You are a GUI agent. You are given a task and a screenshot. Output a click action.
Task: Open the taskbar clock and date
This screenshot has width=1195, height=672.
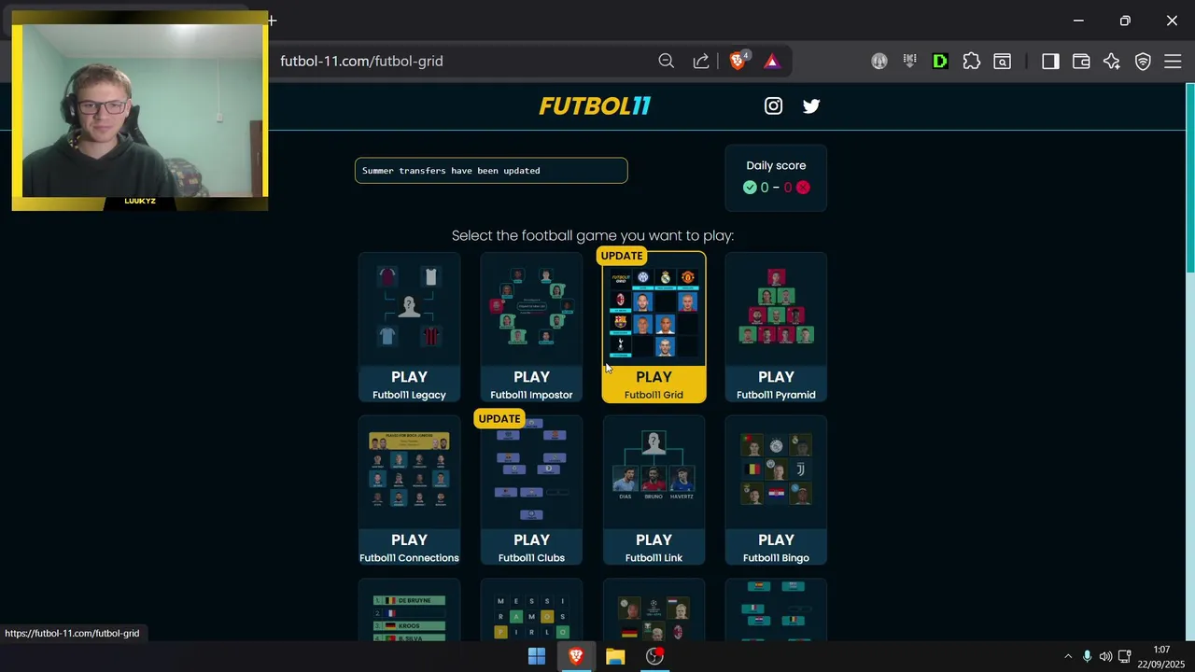[1161, 656]
